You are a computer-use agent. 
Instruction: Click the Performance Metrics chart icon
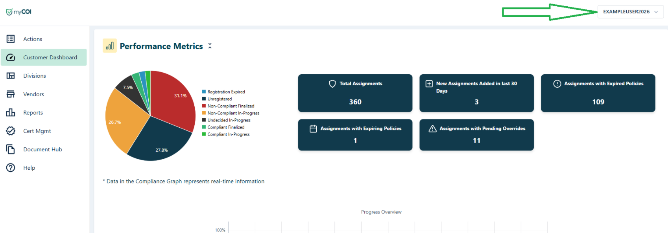click(110, 46)
